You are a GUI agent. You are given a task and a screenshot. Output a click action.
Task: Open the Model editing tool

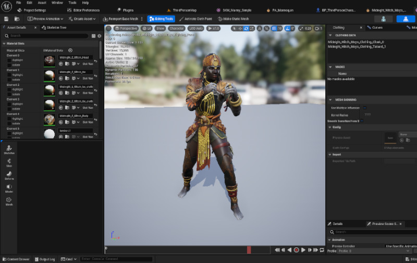tap(9, 189)
